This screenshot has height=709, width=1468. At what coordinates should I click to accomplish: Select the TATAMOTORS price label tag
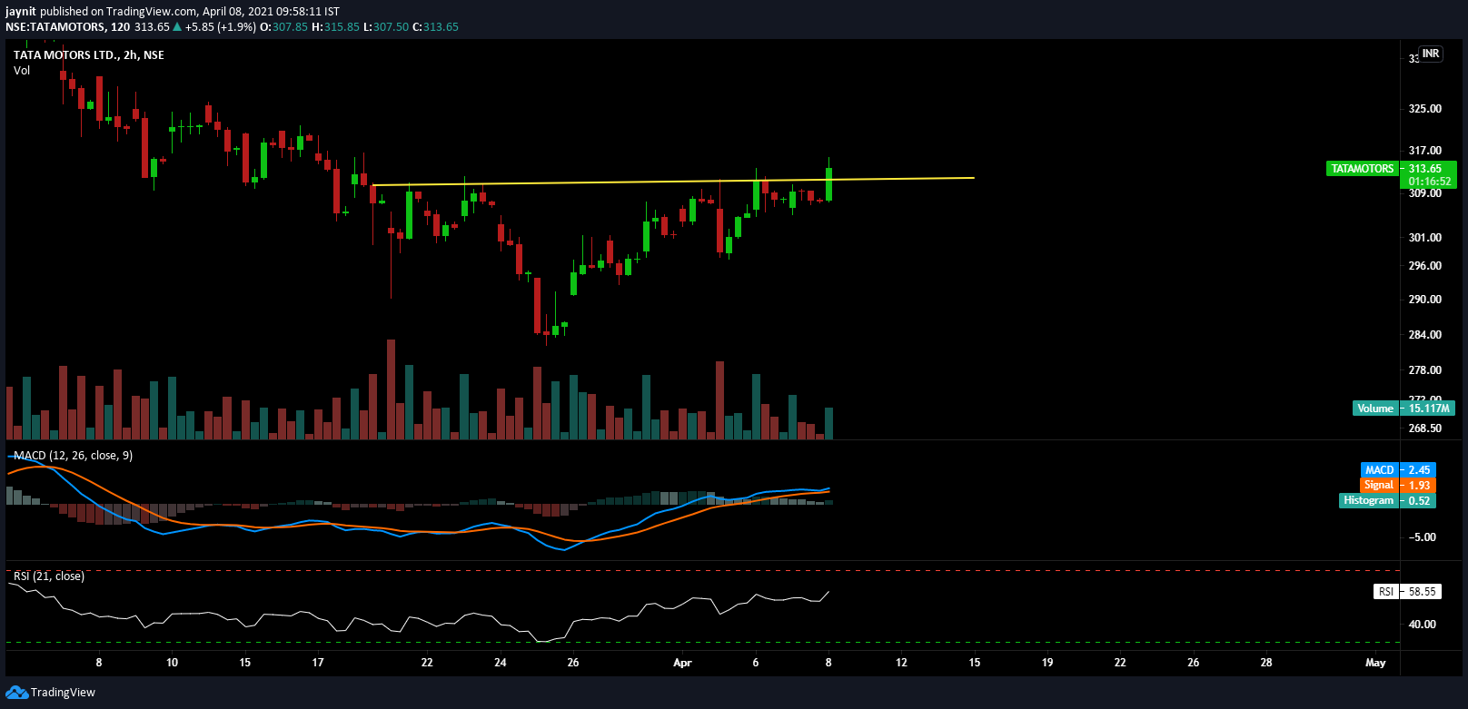1362,169
